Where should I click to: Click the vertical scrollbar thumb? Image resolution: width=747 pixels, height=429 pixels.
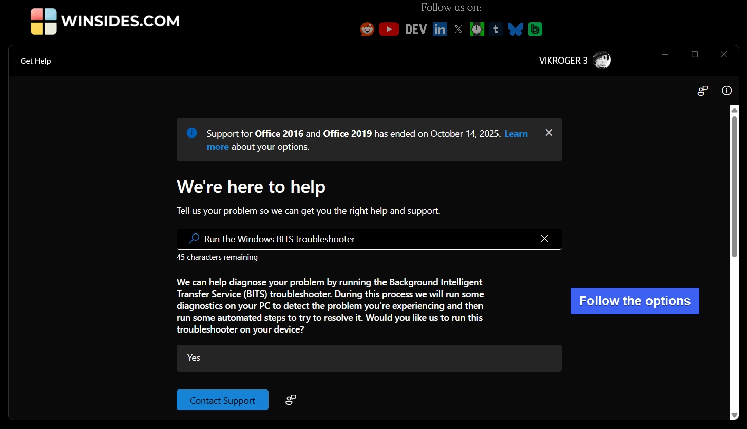tap(734, 186)
